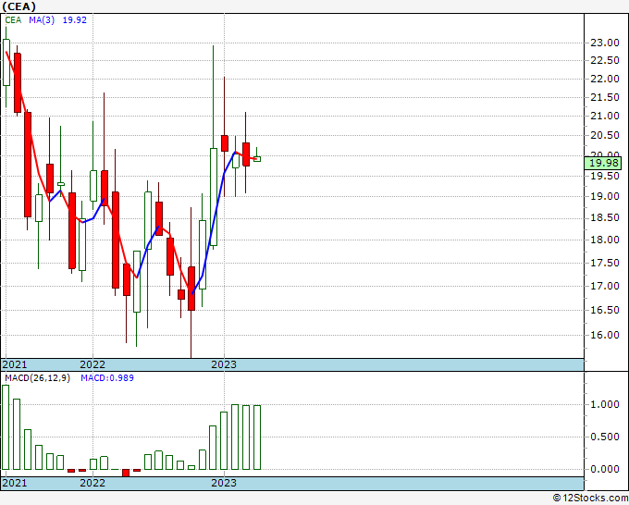Click the 23.00 price axis label
This screenshot has height=505, width=629.
click(x=605, y=43)
